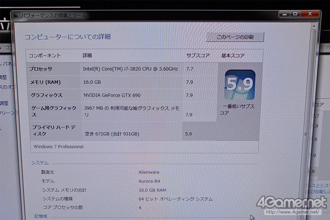Click the システムの種類 label
Viewport: 330px width, 220px height.
57,199
